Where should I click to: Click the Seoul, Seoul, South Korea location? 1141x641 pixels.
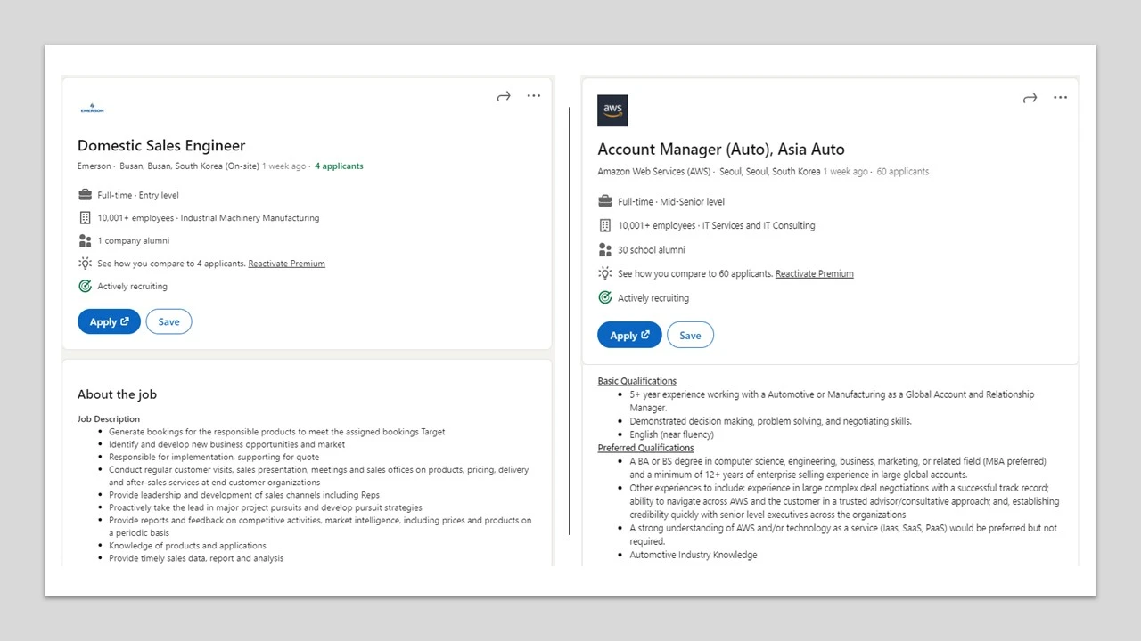coord(769,172)
